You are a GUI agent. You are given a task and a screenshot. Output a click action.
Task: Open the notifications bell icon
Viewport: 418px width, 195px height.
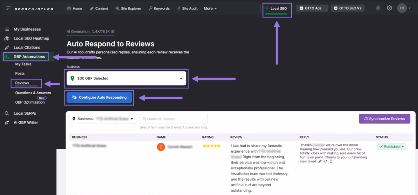pos(378,8)
